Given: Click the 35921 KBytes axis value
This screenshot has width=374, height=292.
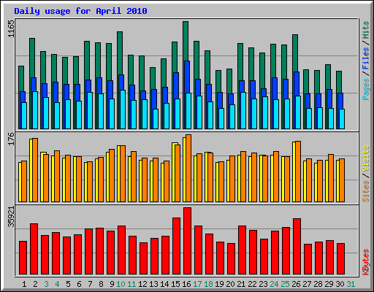Looking at the screenshot, I should click(x=11, y=217).
